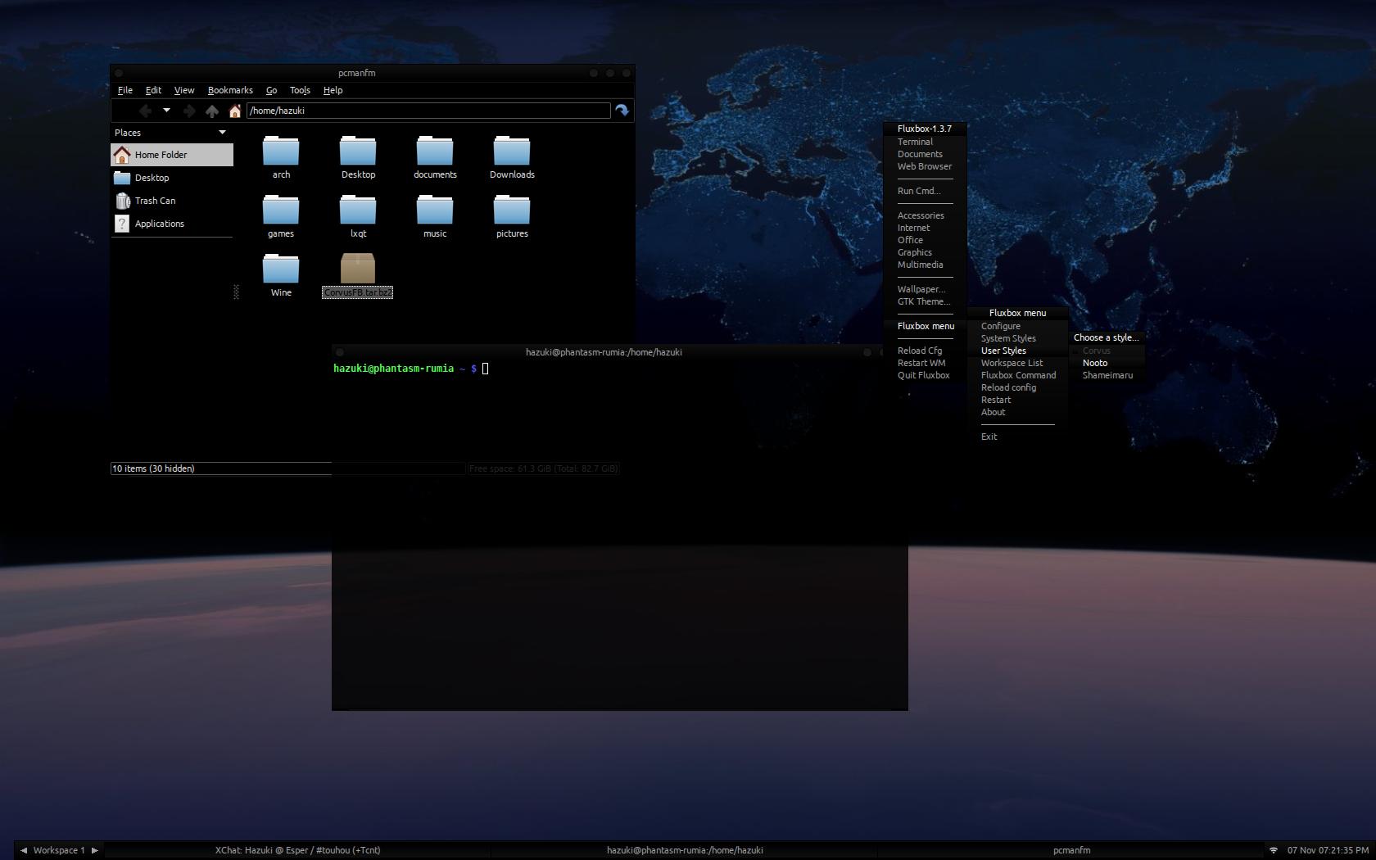Image resolution: width=1376 pixels, height=860 pixels.
Task: Select the Desktop folder icon in file view
Action: point(358,152)
